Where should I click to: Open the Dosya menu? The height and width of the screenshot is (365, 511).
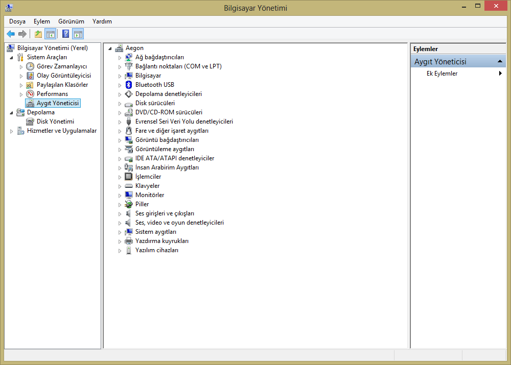(x=17, y=21)
